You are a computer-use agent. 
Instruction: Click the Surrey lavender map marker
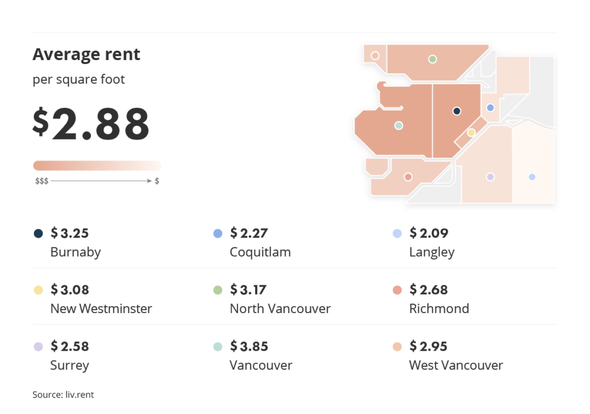pyautogui.click(x=490, y=177)
